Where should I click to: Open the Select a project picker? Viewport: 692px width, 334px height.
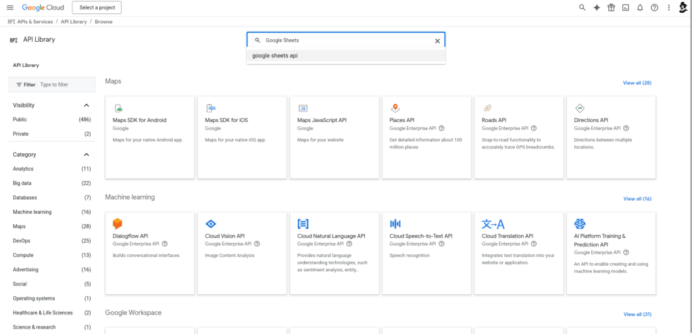tap(97, 7)
